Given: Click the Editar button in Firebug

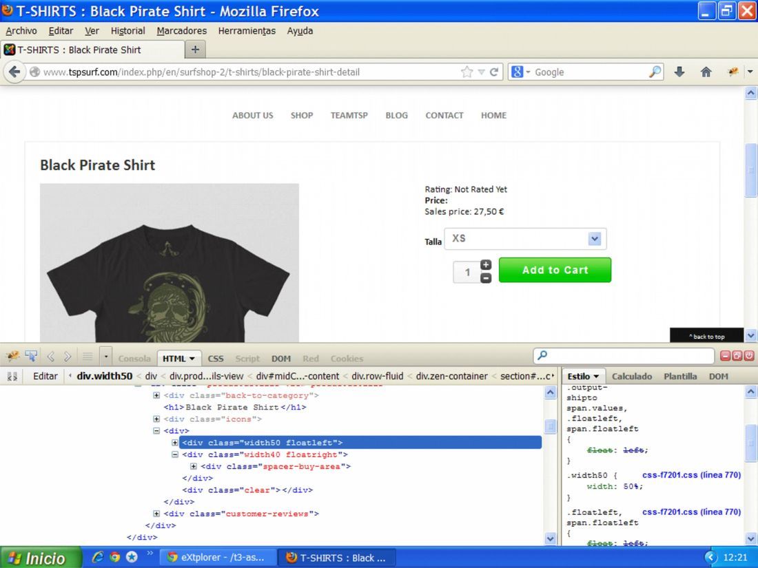Looking at the screenshot, I should [45, 376].
